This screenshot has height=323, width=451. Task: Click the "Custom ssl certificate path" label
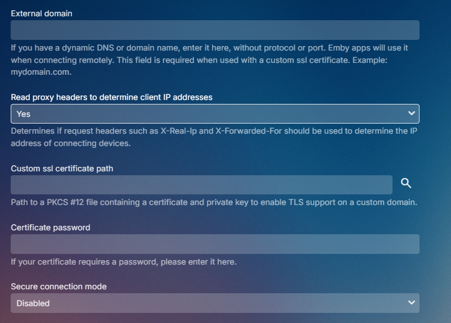click(x=62, y=169)
